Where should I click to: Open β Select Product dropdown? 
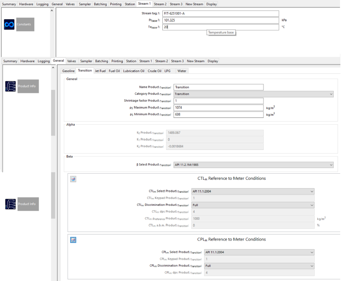(x=253, y=165)
